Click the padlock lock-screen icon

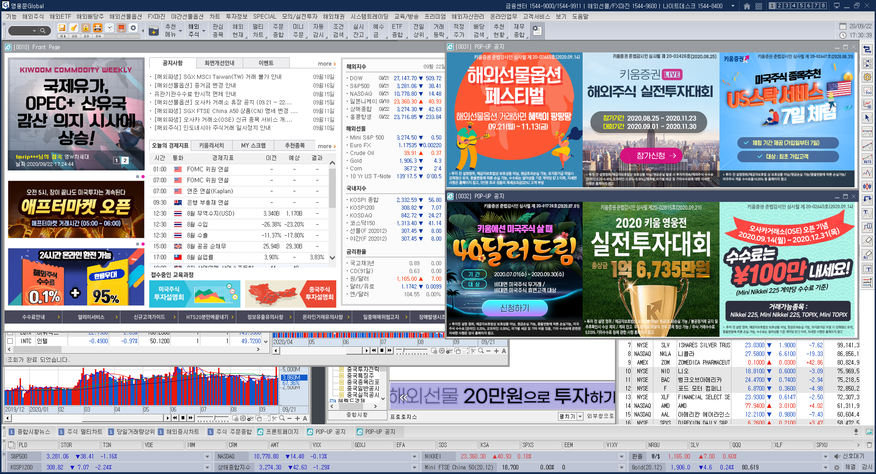tap(86, 28)
